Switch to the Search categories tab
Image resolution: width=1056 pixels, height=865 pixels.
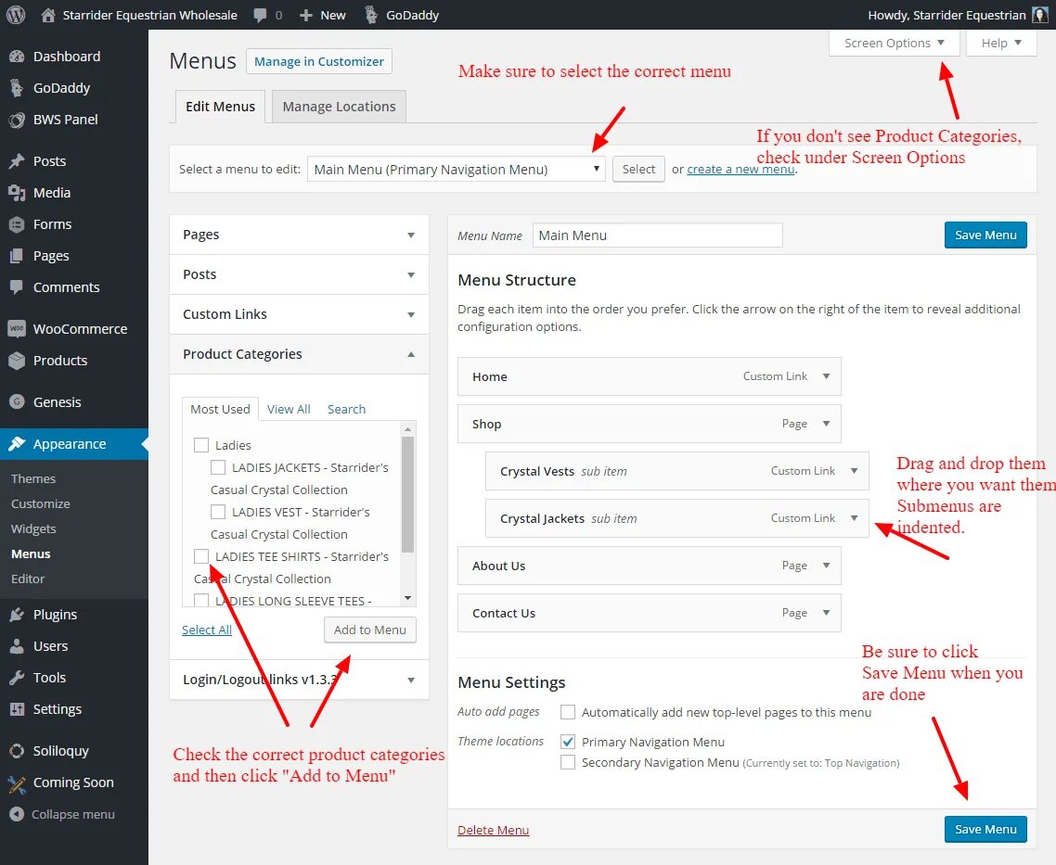point(346,409)
